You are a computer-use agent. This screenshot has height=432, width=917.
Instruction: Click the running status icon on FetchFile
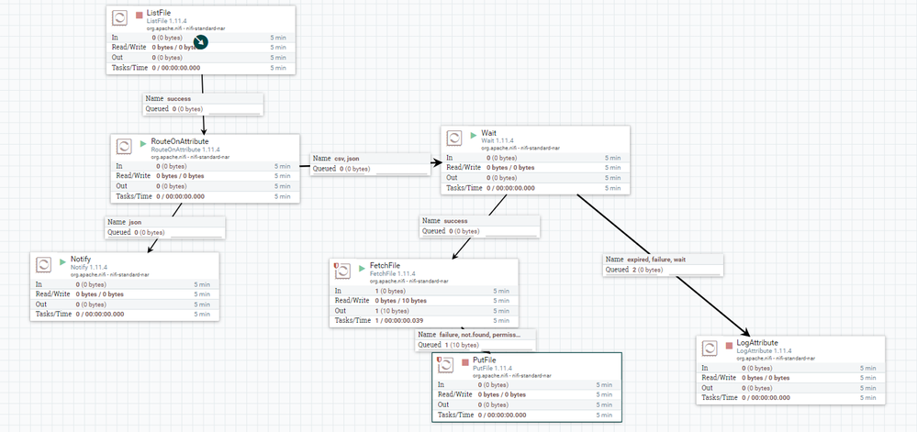pyautogui.click(x=363, y=268)
